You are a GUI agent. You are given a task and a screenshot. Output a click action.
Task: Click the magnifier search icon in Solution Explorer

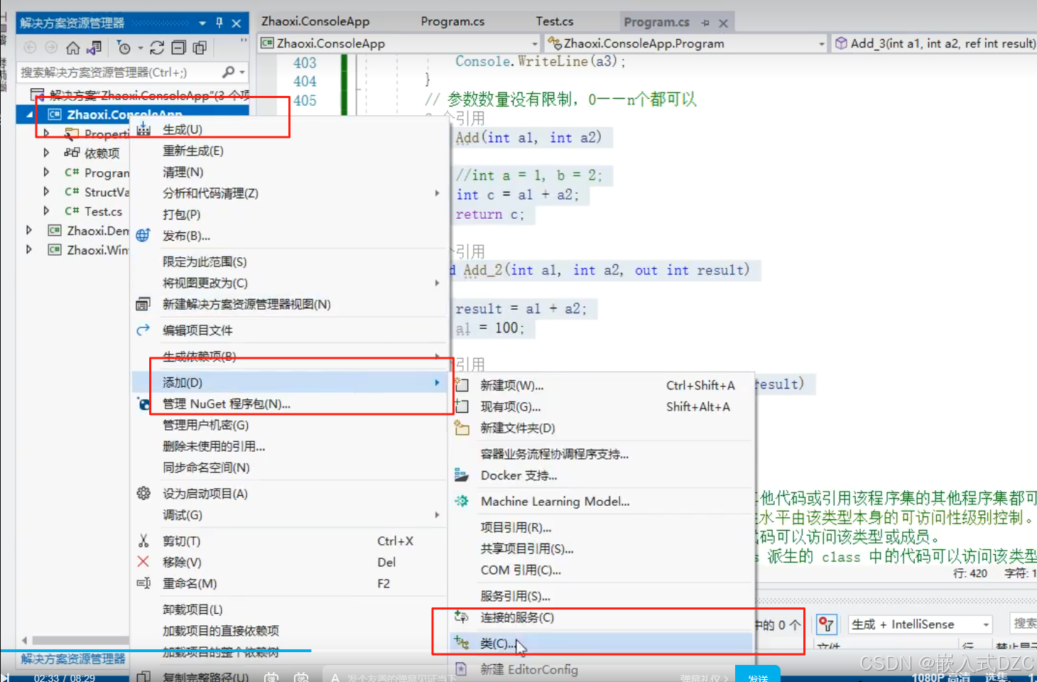tap(228, 72)
